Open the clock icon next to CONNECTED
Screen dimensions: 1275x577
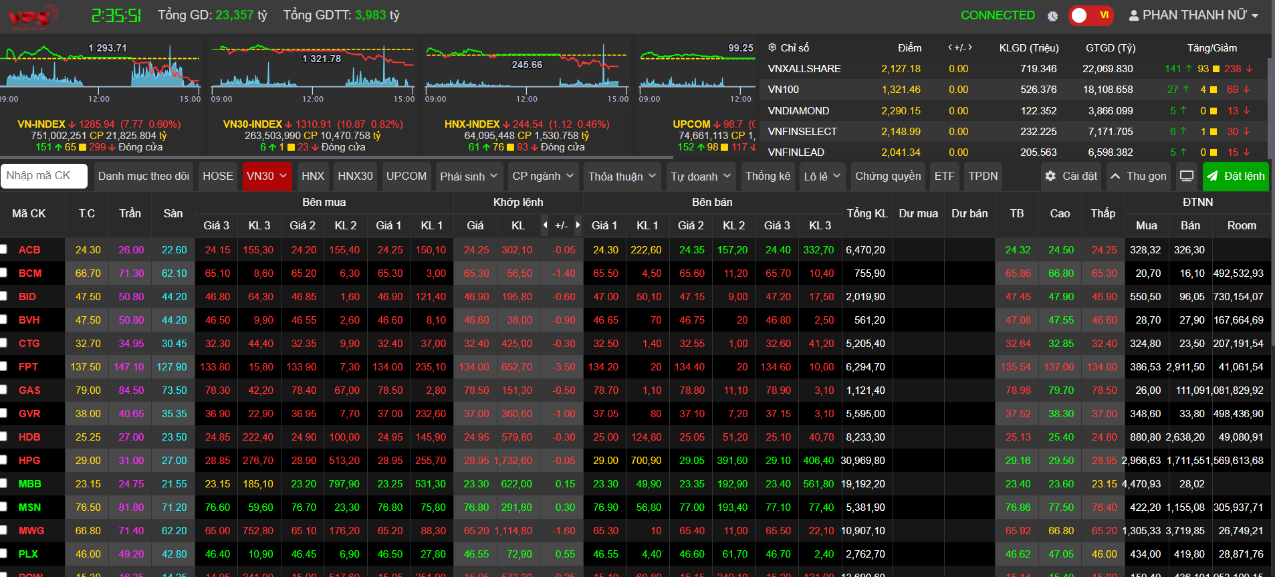tap(1052, 16)
